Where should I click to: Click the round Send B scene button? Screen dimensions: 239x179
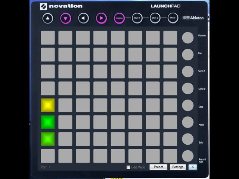pos(187,88)
